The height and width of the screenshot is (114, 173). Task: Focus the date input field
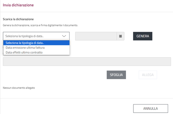[96, 36]
